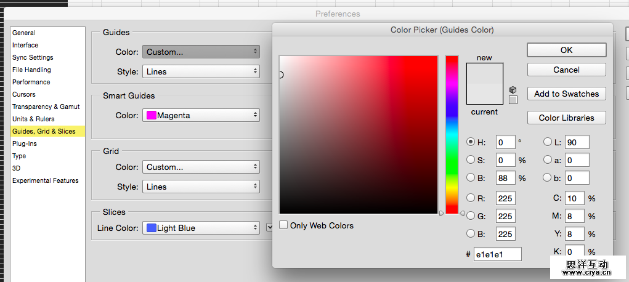Select the L lightness radio button
The image size is (629, 282).
[548, 142]
